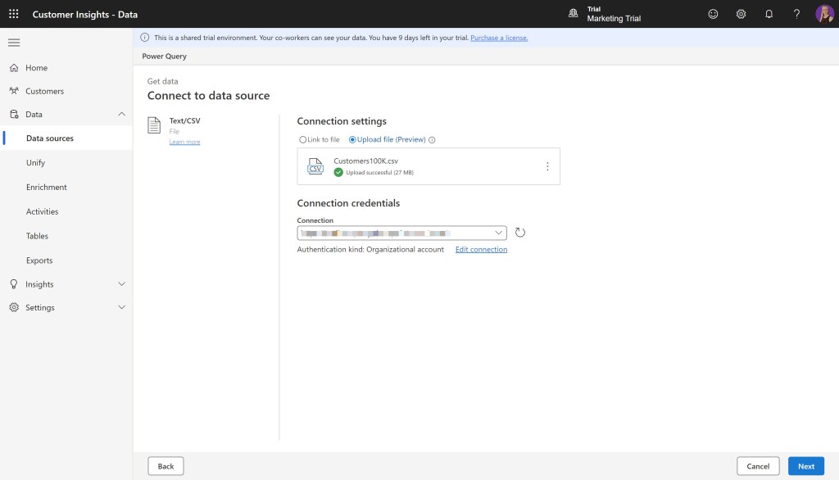Click the user profile avatar
Screen dimensions: 839x480
(x=823, y=14)
